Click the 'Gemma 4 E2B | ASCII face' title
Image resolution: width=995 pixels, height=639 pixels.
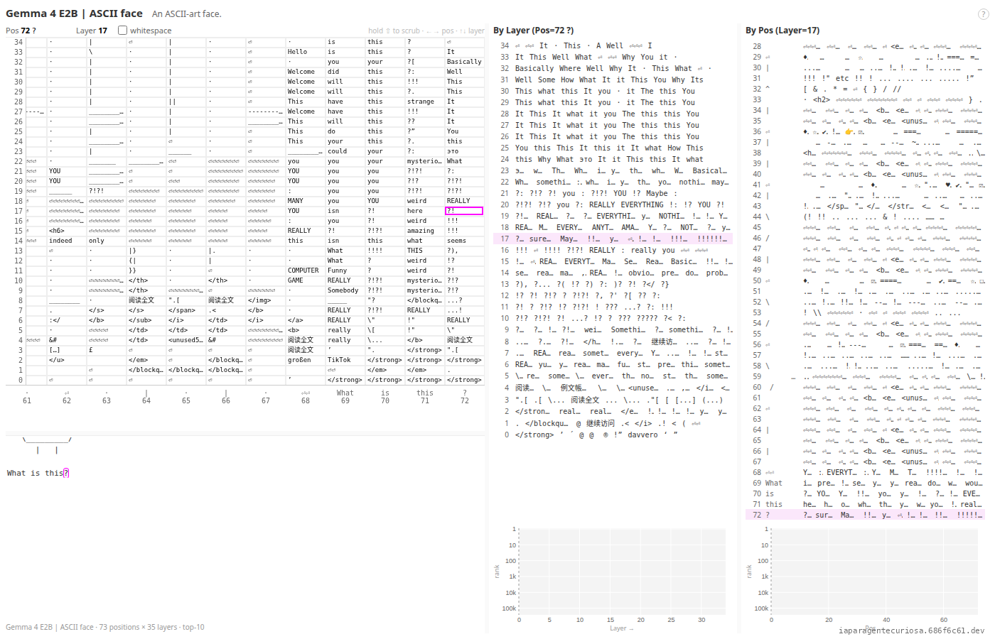click(x=74, y=13)
